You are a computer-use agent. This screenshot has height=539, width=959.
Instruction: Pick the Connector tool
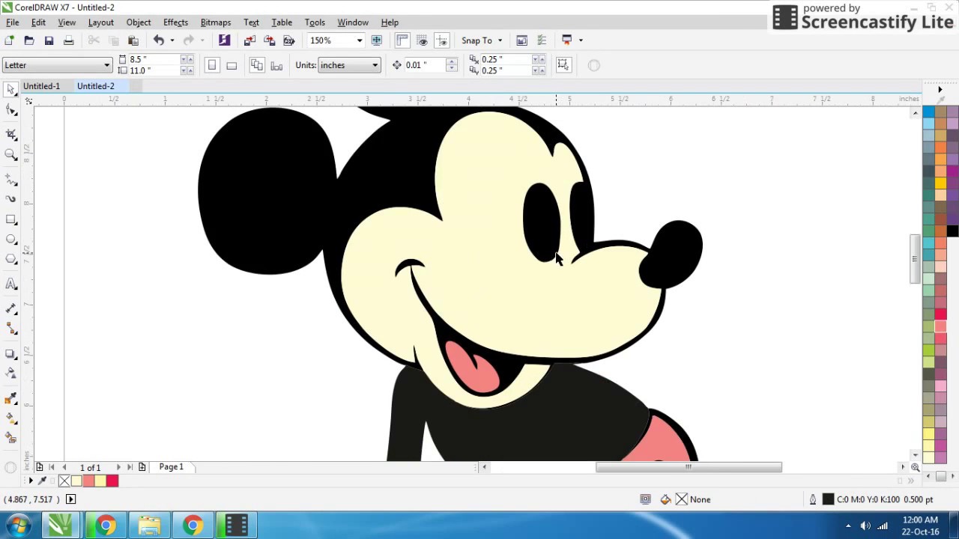pos(11,329)
